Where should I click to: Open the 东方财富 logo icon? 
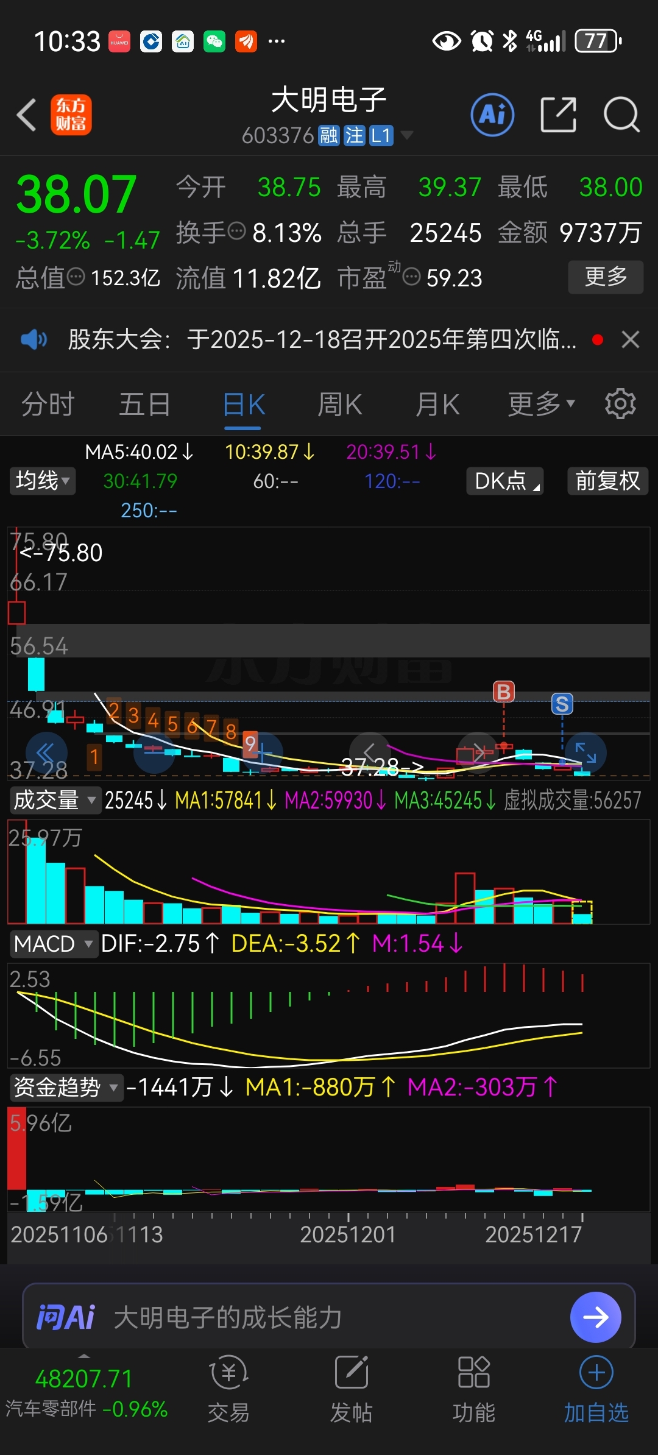[x=71, y=115]
